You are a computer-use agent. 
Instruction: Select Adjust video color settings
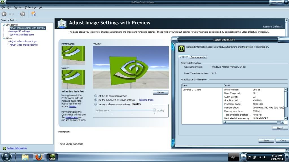tap(23, 41)
